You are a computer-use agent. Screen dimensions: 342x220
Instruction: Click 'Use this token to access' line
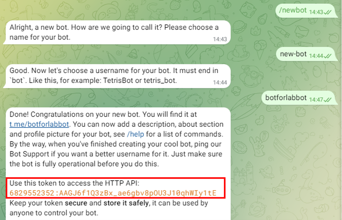pos(75,183)
